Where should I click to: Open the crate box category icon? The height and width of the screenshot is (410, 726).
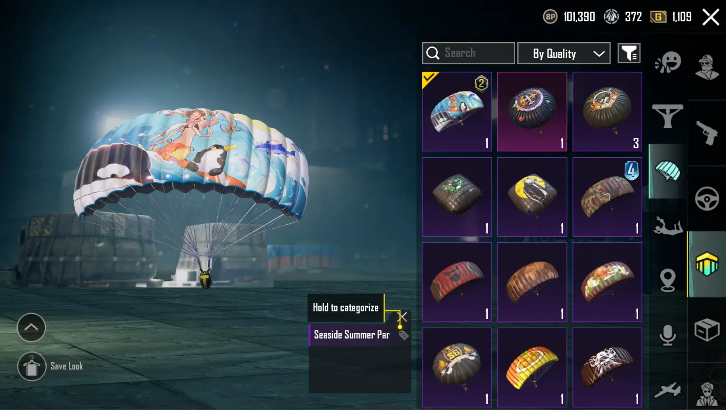point(707,330)
